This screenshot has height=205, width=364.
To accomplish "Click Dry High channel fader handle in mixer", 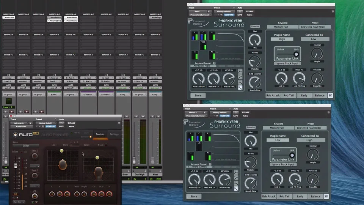I will coord(134,160).
